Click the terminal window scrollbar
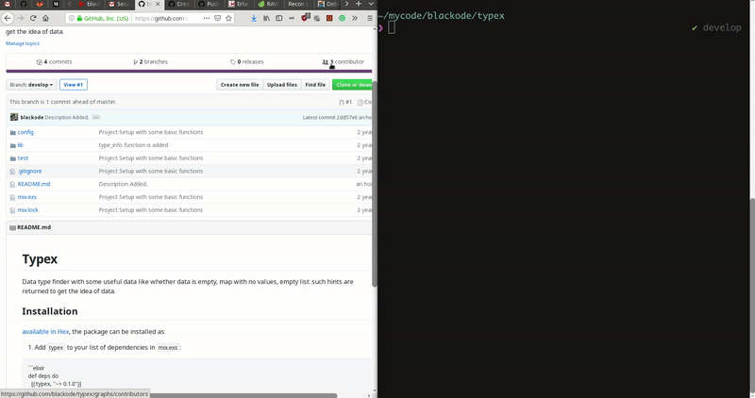755x398 pixels. click(752, 297)
